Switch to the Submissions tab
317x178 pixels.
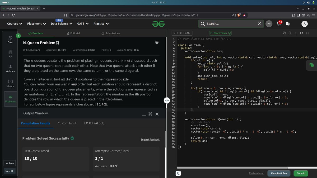pyautogui.click(x=111, y=33)
